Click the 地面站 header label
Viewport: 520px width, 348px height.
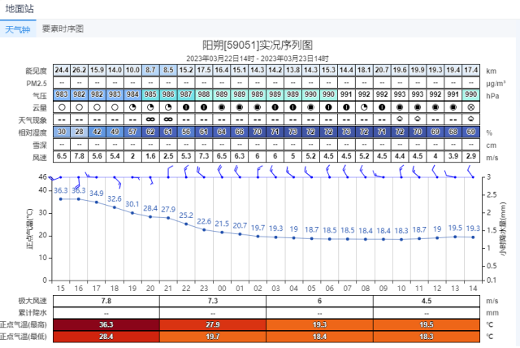[x=20, y=9]
